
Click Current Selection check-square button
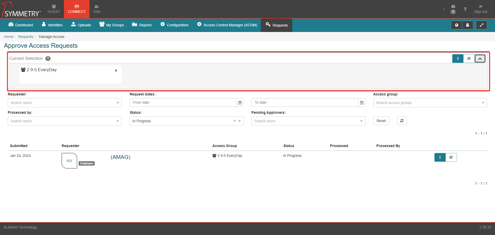tap(469, 59)
